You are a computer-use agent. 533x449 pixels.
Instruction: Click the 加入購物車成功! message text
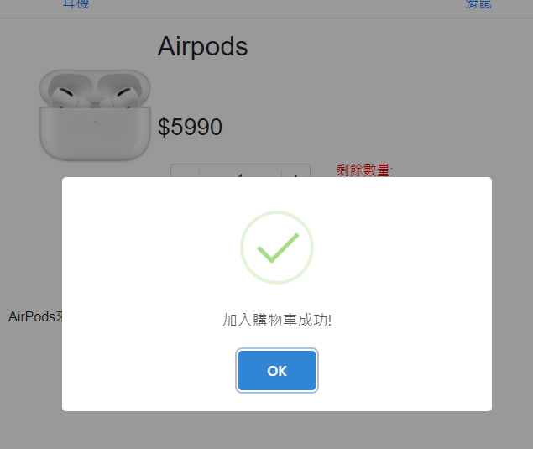point(277,321)
